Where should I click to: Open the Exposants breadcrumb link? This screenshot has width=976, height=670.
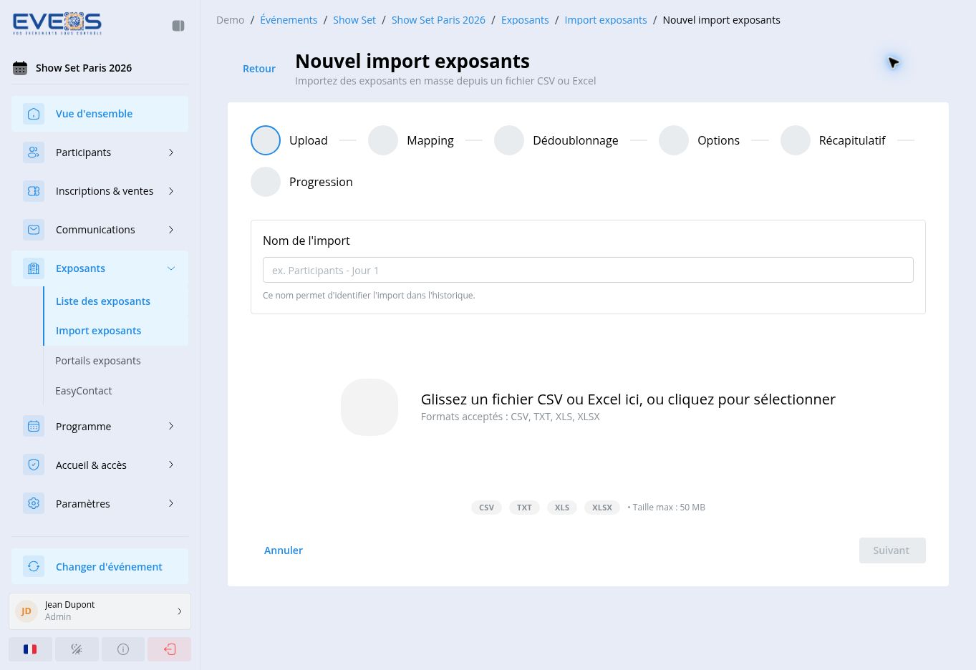(x=525, y=20)
